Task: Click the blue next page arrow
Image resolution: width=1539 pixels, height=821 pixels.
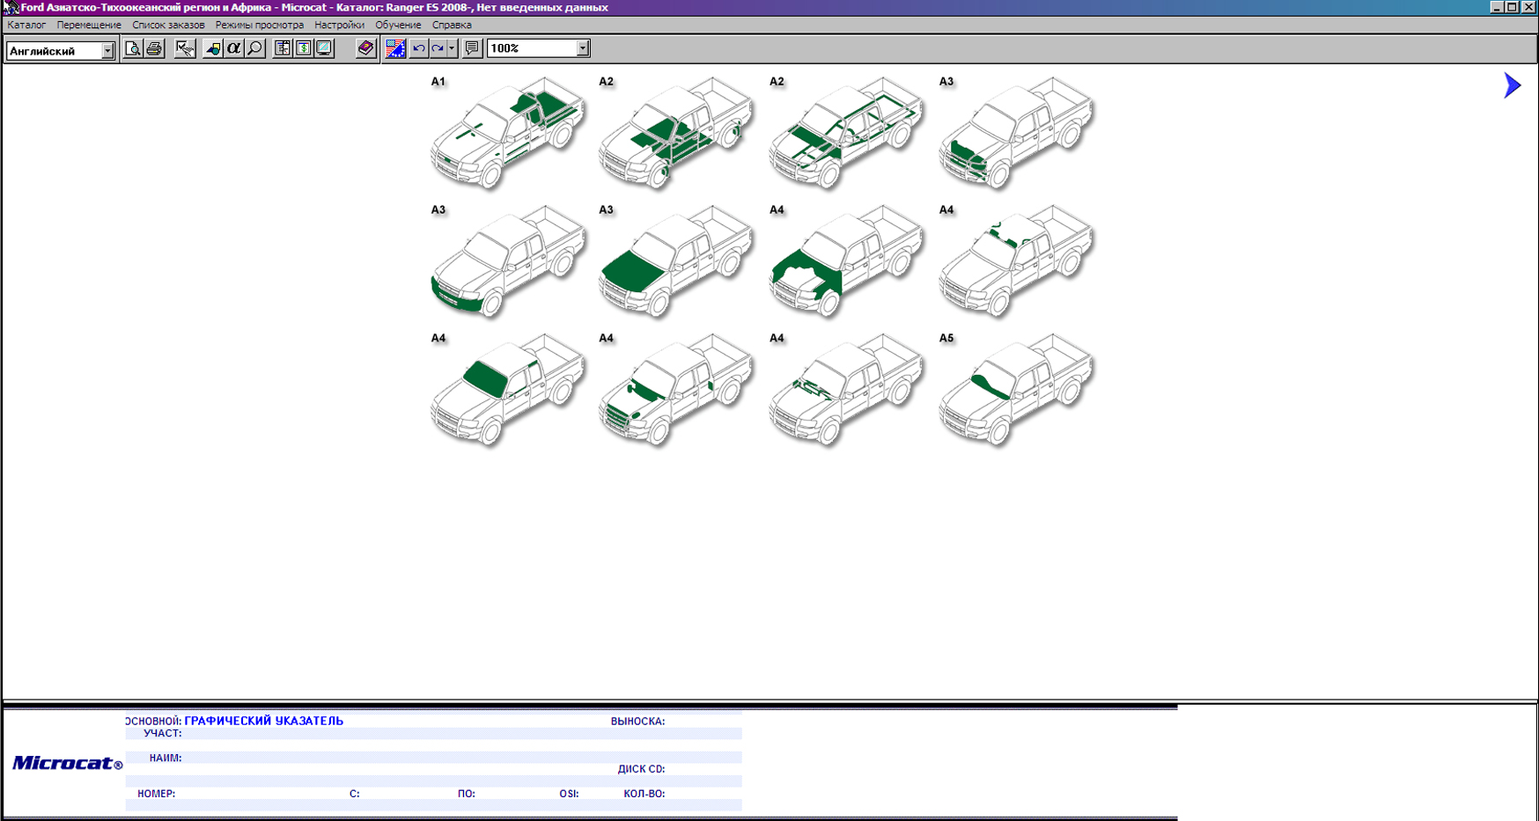Action: click(x=1512, y=85)
